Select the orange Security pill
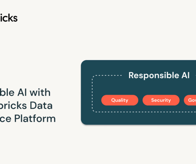This screenshot has height=164, width=196. 161,100
